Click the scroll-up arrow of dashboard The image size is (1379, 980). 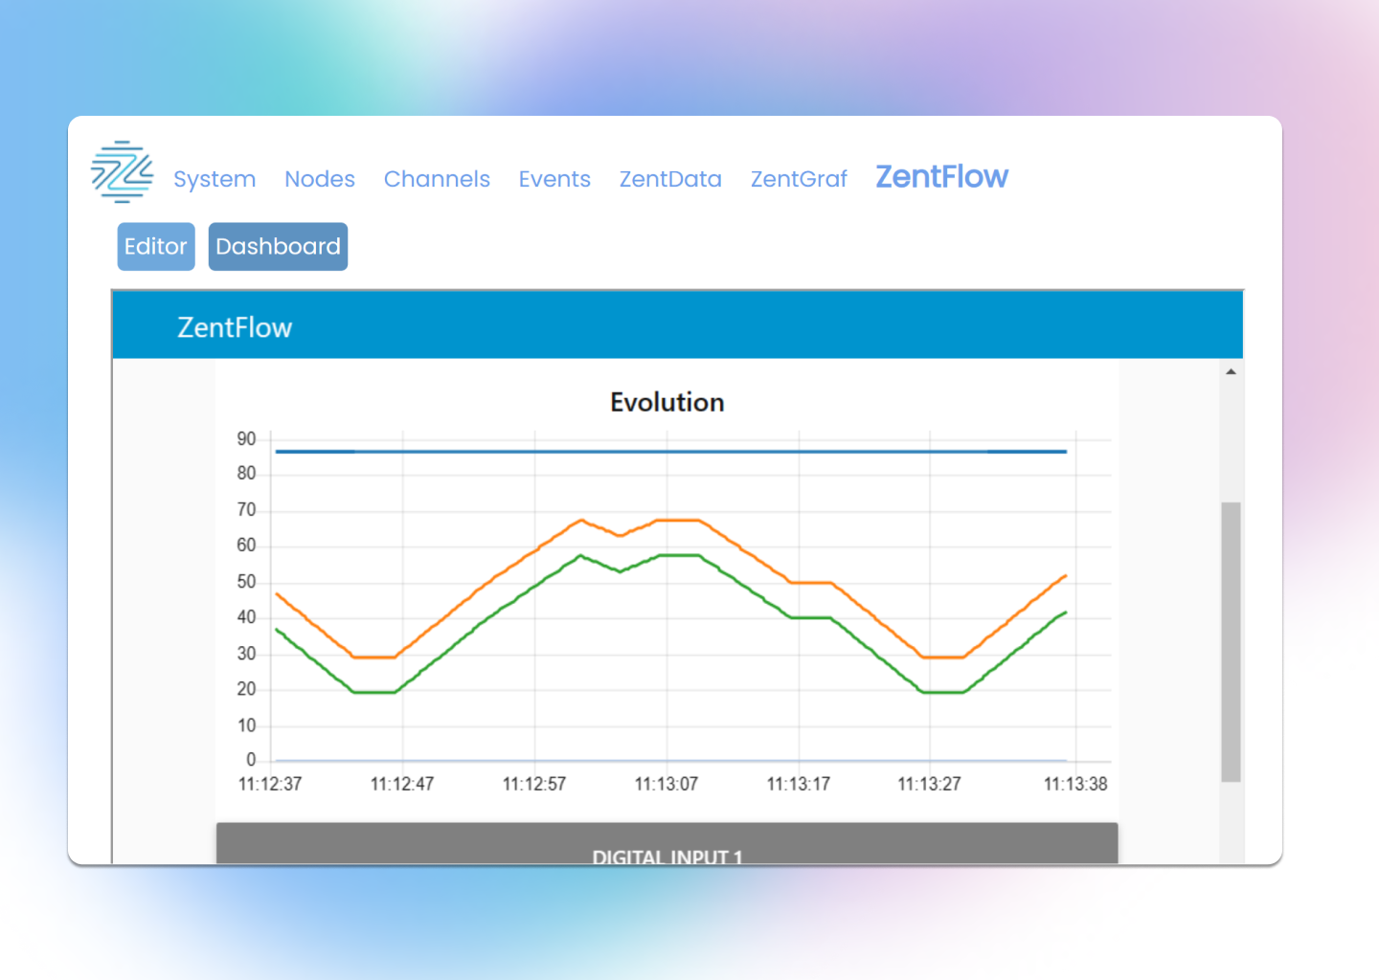click(1231, 371)
